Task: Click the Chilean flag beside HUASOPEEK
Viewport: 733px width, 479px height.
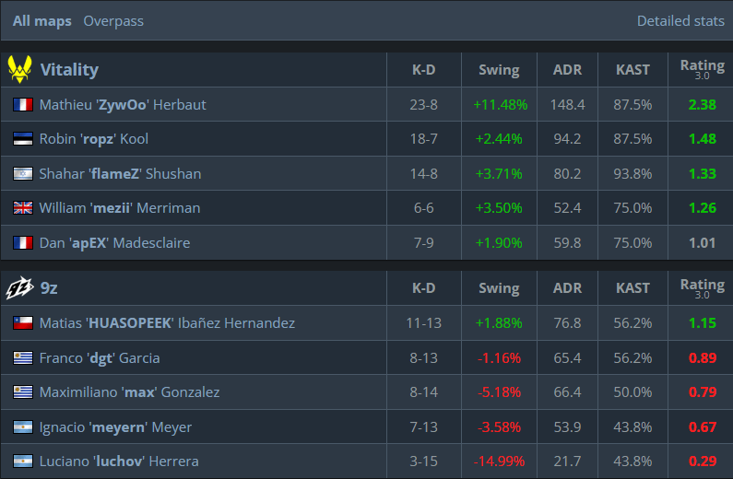Action: click(x=23, y=323)
